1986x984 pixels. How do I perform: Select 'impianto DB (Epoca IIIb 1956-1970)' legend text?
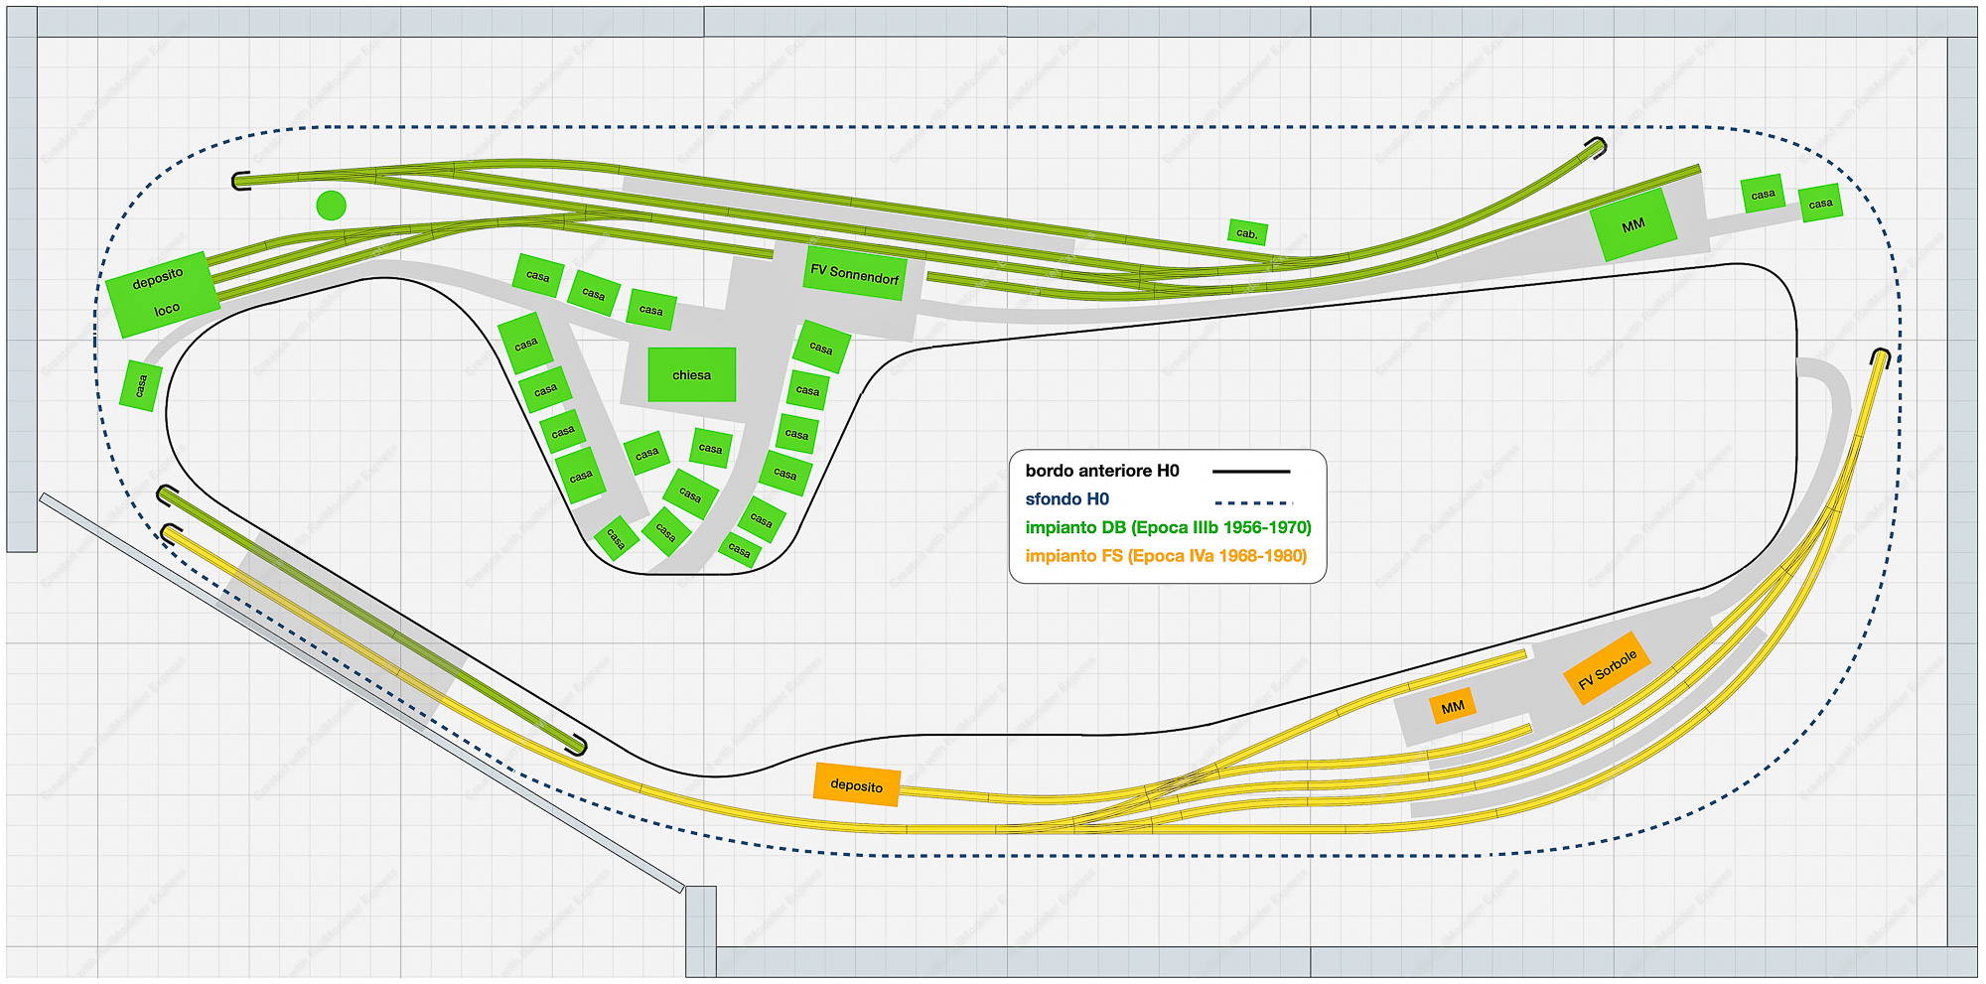(x=1168, y=527)
